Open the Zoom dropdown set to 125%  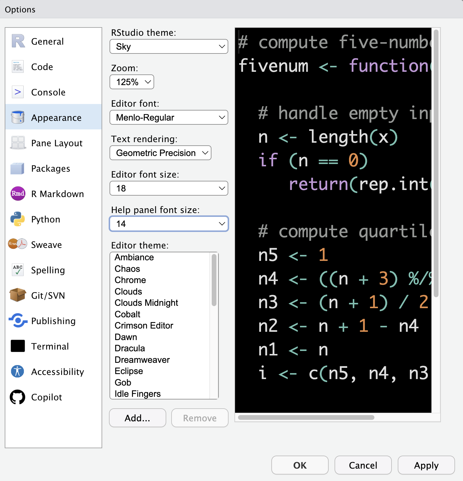132,82
